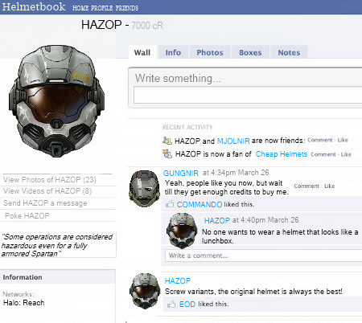Click HAZOP's avatar in the 4:40pm reply

(x=182, y=231)
